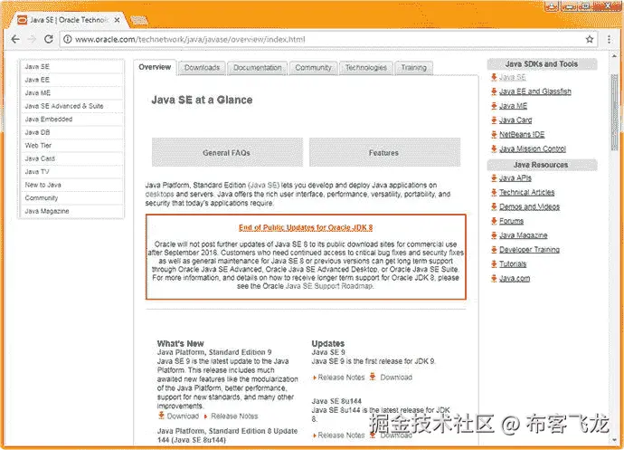Click download icon beside Technical Articles
The height and width of the screenshot is (450, 624).
(494, 192)
